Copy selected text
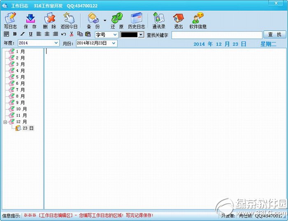The height and width of the screenshot is (221, 288). (x=80, y=34)
